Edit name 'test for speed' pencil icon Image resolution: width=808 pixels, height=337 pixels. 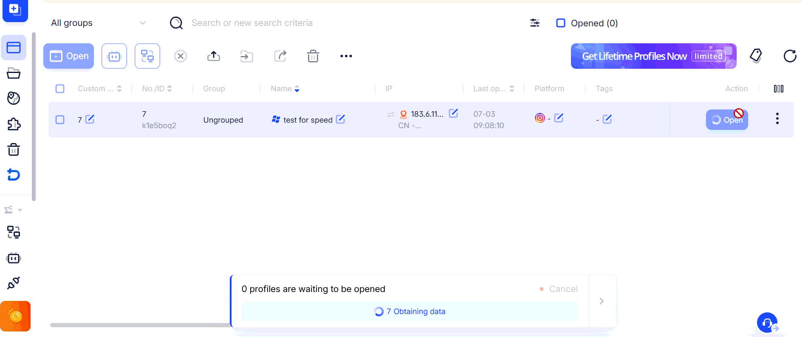[340, 119]
